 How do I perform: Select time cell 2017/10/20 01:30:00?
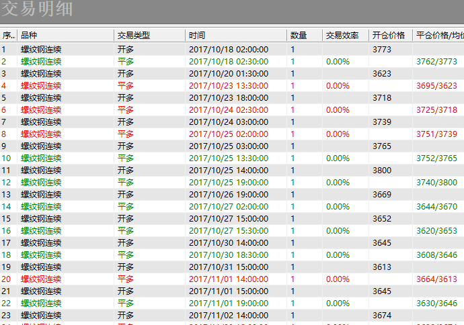[x=229, y=74]
